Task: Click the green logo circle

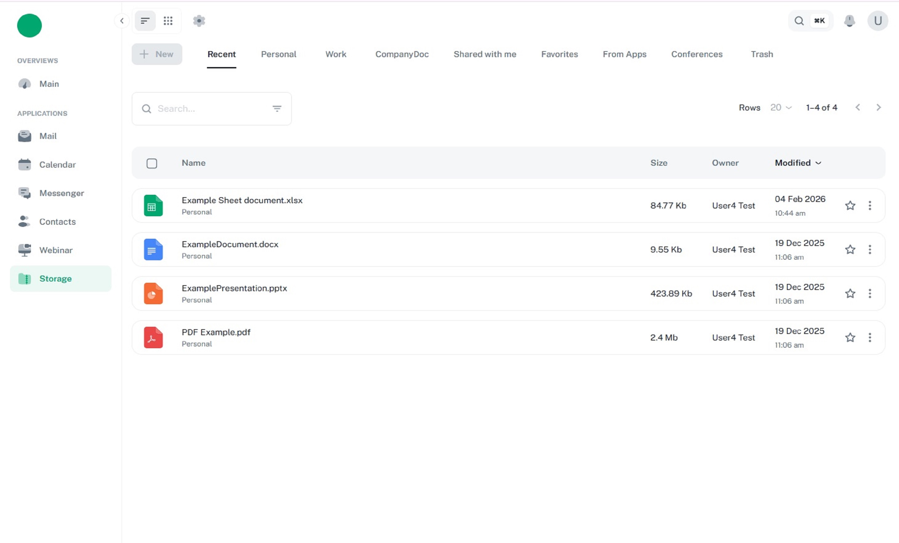Action: (30, 26)
